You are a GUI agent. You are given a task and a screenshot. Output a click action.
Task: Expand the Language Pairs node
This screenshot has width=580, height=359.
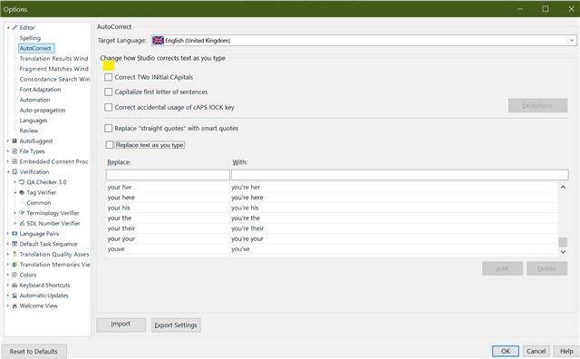point(8,234)
